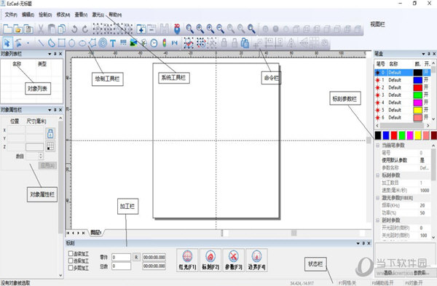This screenshot has width=437, height=286.
Task: Toggle the 开 state of pen 4
Action: 426,103
